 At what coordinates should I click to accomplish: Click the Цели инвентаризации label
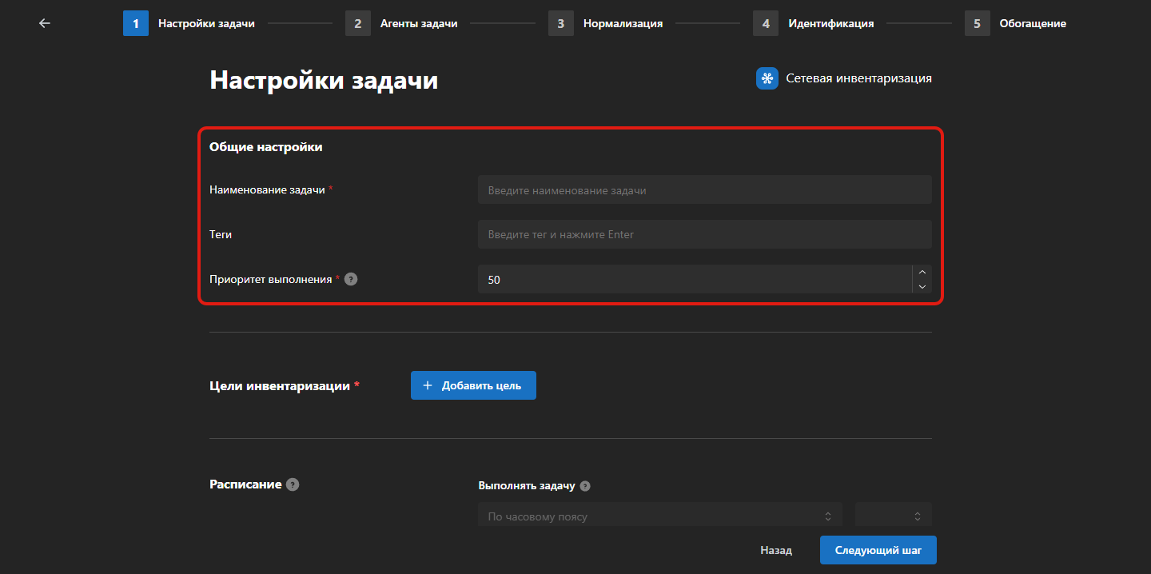pyautogui.click(x=280, y=385)
